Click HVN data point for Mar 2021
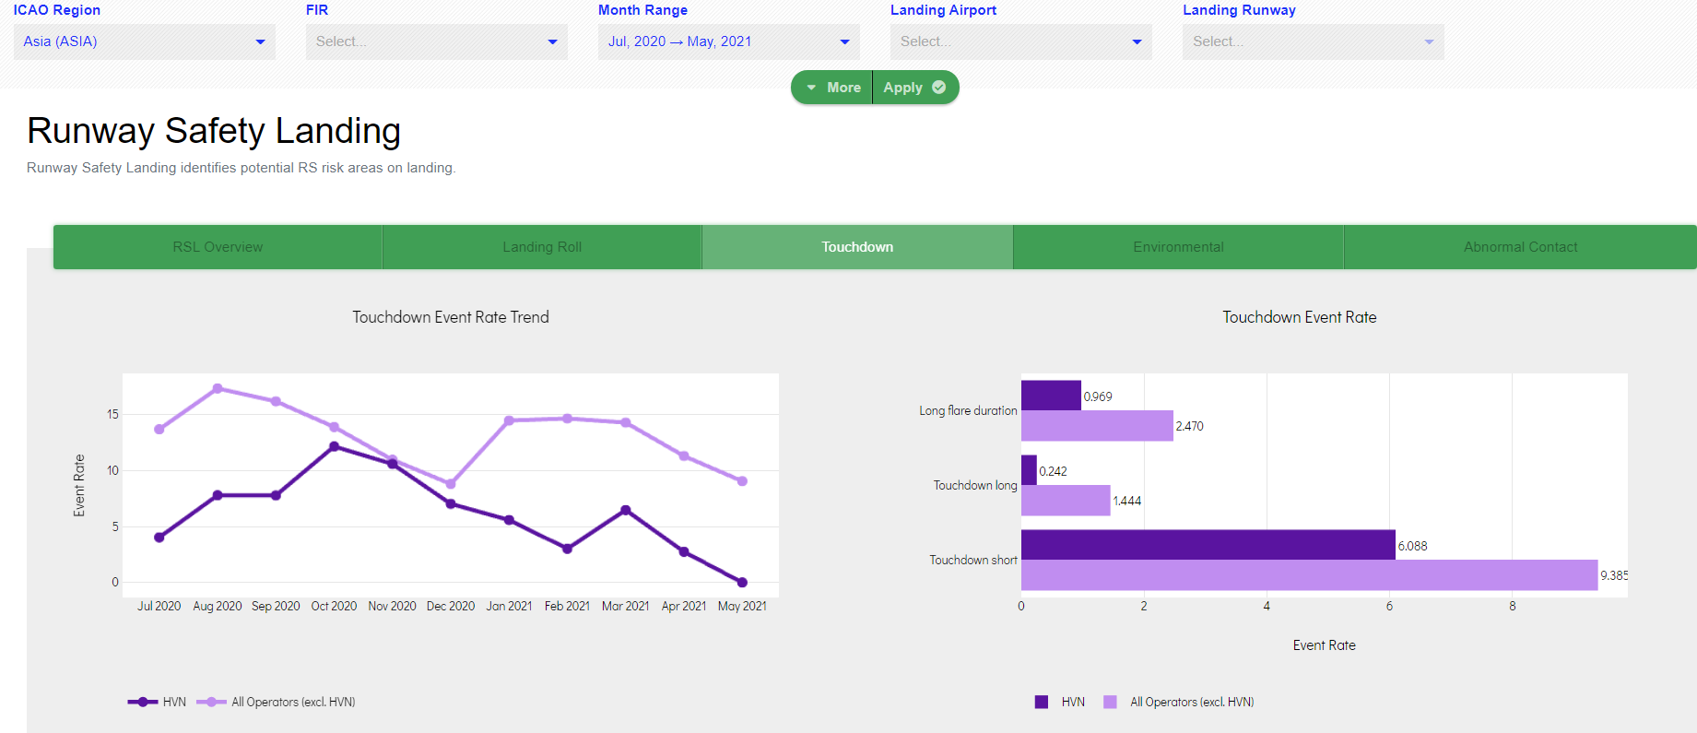1697x733 pixels. coord(626,510)
